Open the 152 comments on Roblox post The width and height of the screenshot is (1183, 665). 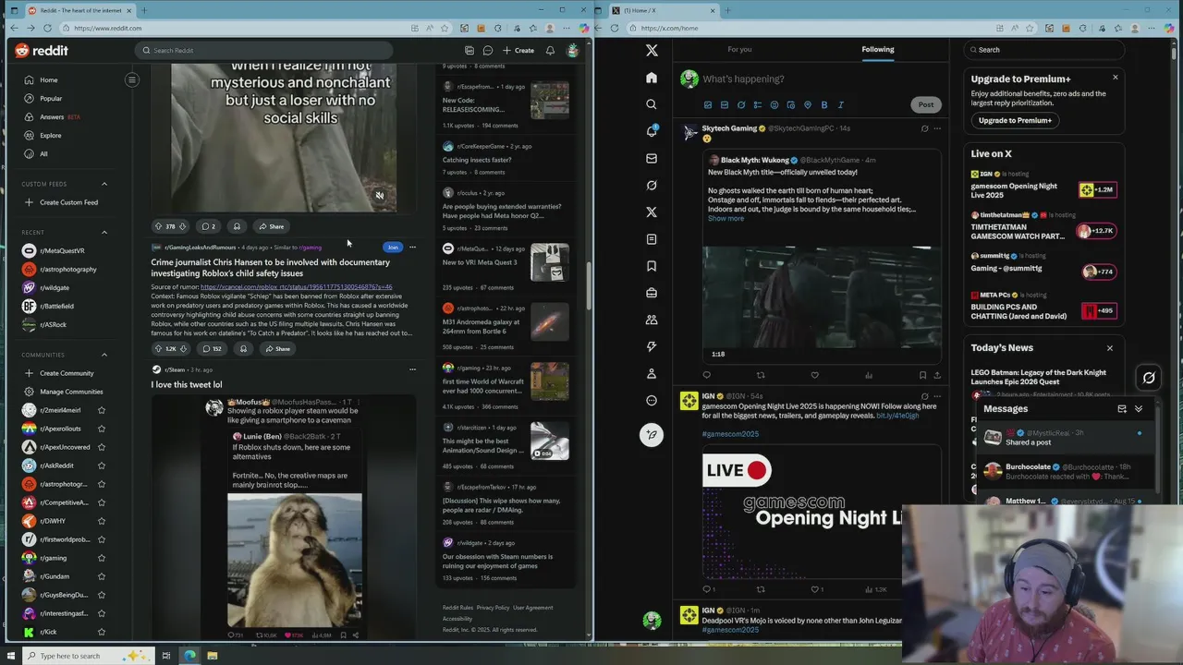coord(213,348)
